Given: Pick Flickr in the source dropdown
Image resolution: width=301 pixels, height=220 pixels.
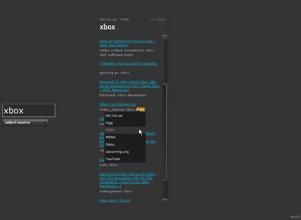Looking at the screenshot, I should pos(110,130).
